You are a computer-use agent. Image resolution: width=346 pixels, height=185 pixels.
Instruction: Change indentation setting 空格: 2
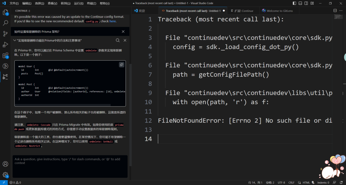pyautogui.click(x=270, y=182)
